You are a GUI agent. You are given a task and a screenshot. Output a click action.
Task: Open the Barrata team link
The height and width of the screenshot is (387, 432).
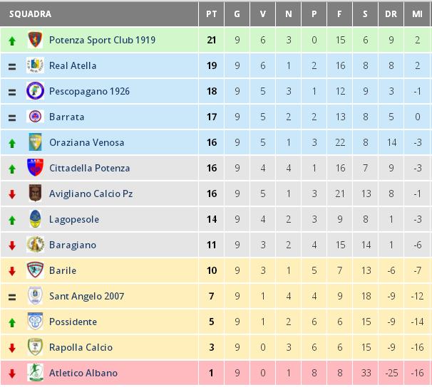pyautogui.click(x=67, y=117)
